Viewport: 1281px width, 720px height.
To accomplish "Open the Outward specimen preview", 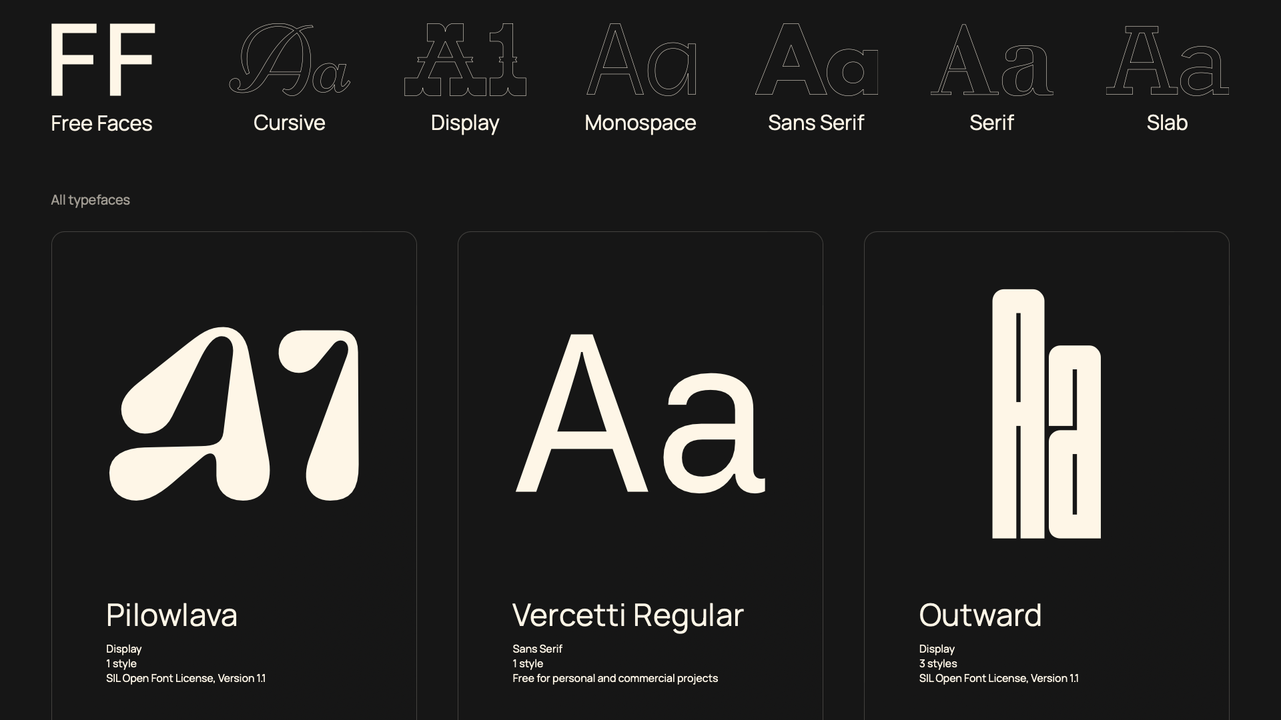I will [1046, 413].
